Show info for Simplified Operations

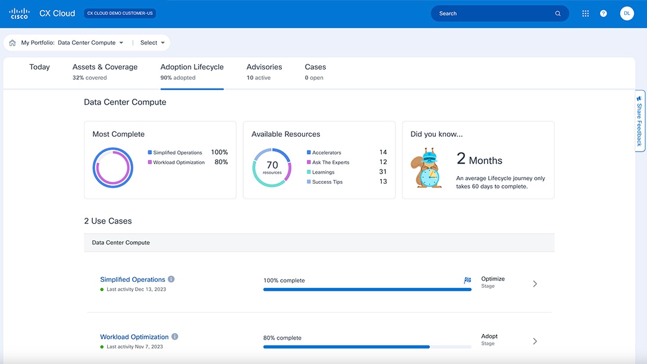tap(171, 279)
